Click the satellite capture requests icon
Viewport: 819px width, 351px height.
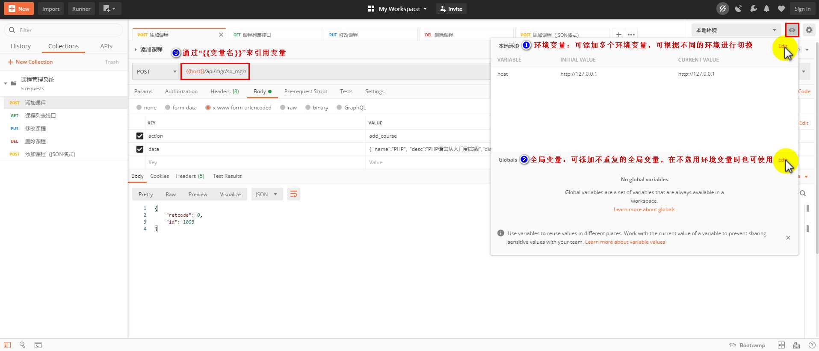[739, 9]
